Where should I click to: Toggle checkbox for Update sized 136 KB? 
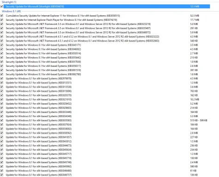(2, 175)
